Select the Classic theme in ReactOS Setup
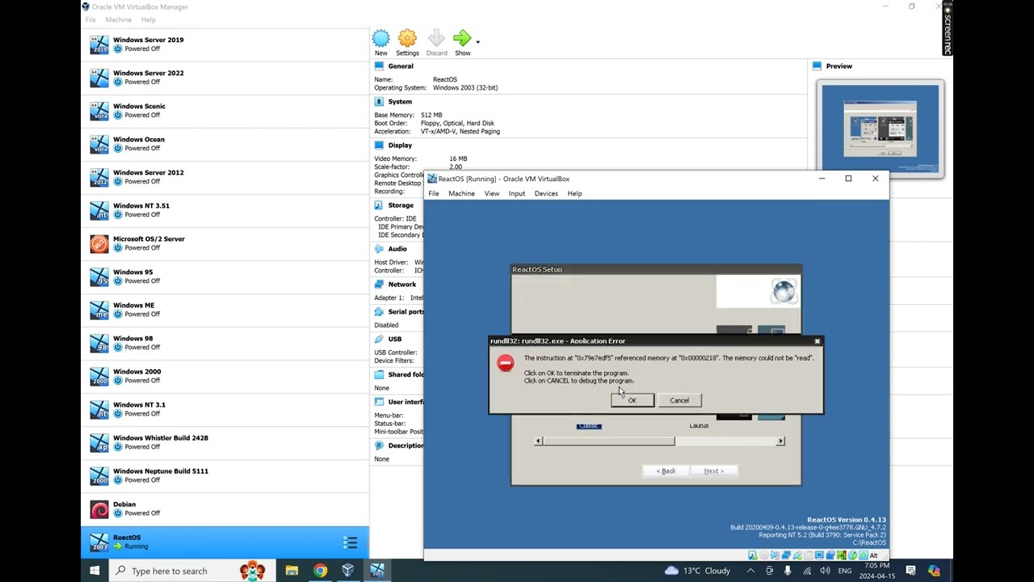Screen dimensions: 1034x582 (x=589, y=426)
